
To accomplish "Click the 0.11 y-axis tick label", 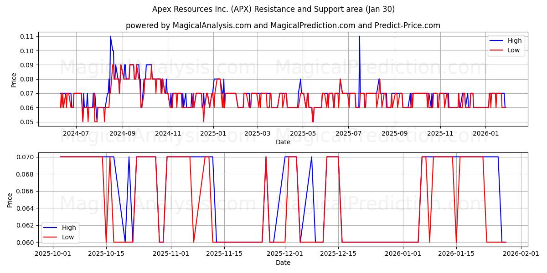I will click(27, 36).
